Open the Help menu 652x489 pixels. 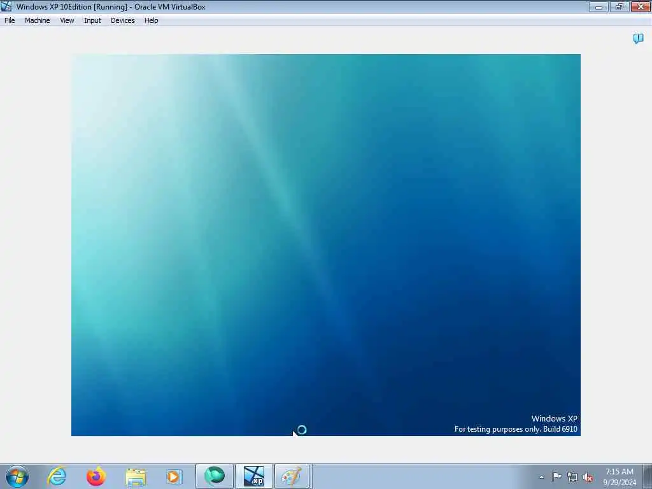pyautogui.click(x=151, y=20)
